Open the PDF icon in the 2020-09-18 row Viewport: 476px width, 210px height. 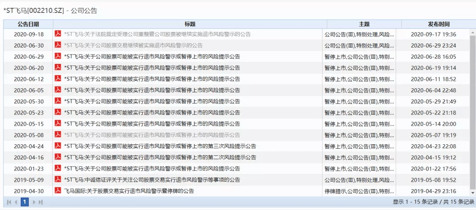(x=58, y=34)
